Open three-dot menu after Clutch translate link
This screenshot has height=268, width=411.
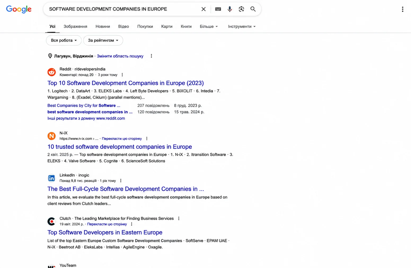coord(132,224)
